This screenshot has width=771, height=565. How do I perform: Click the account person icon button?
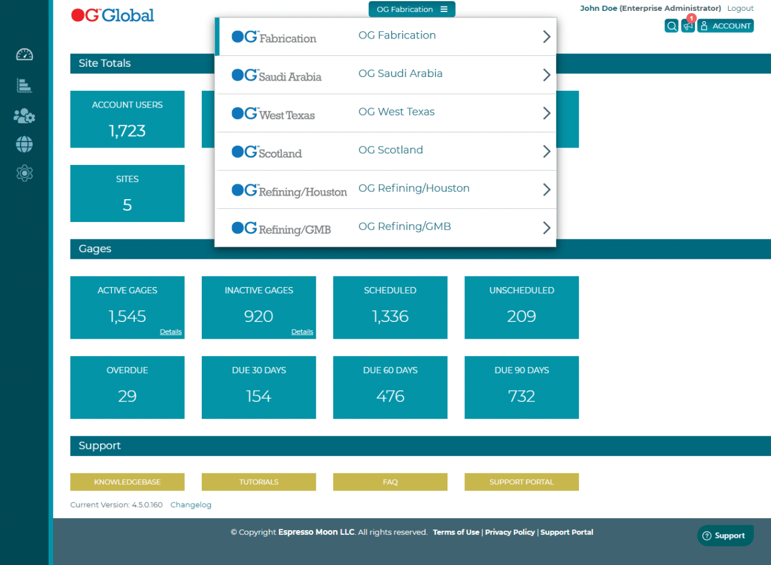click(725, 25)
